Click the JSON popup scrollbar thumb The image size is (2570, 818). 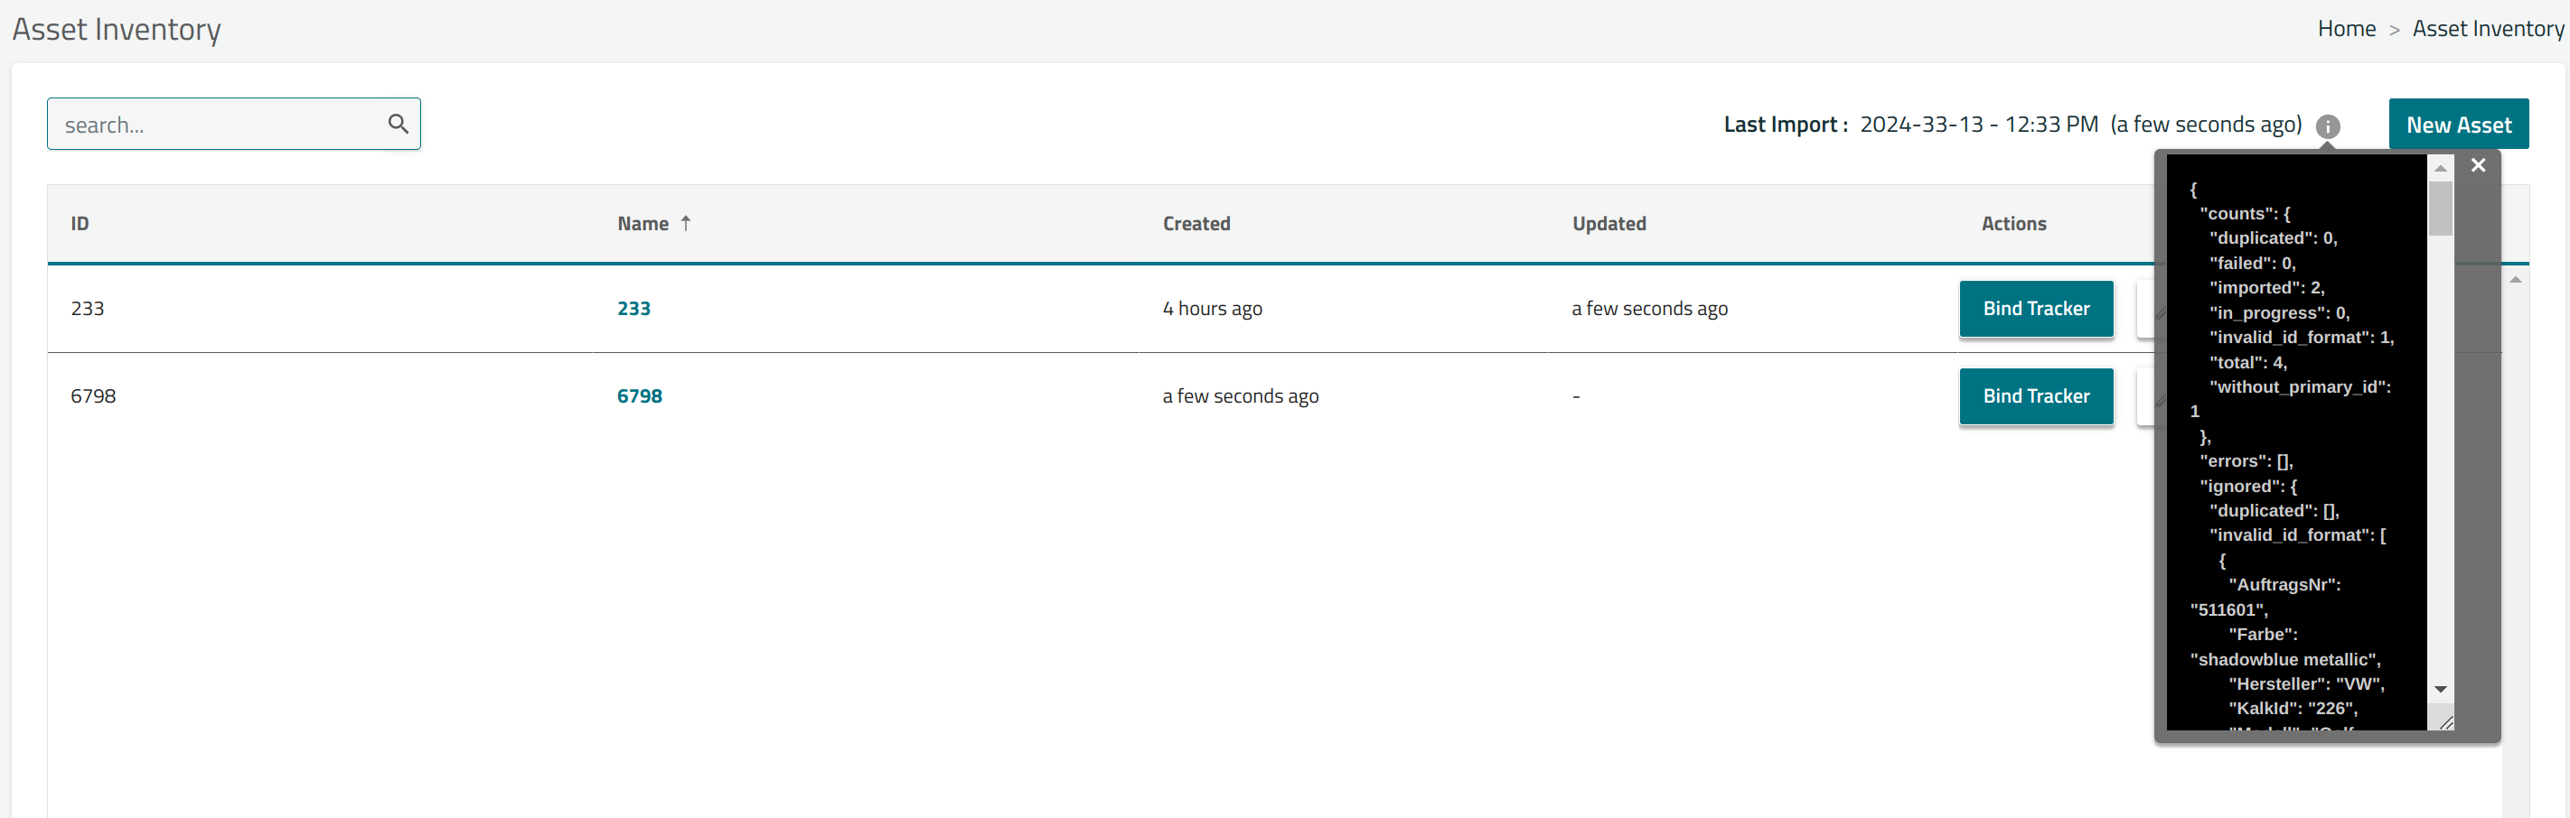[x=2440, y=208]
